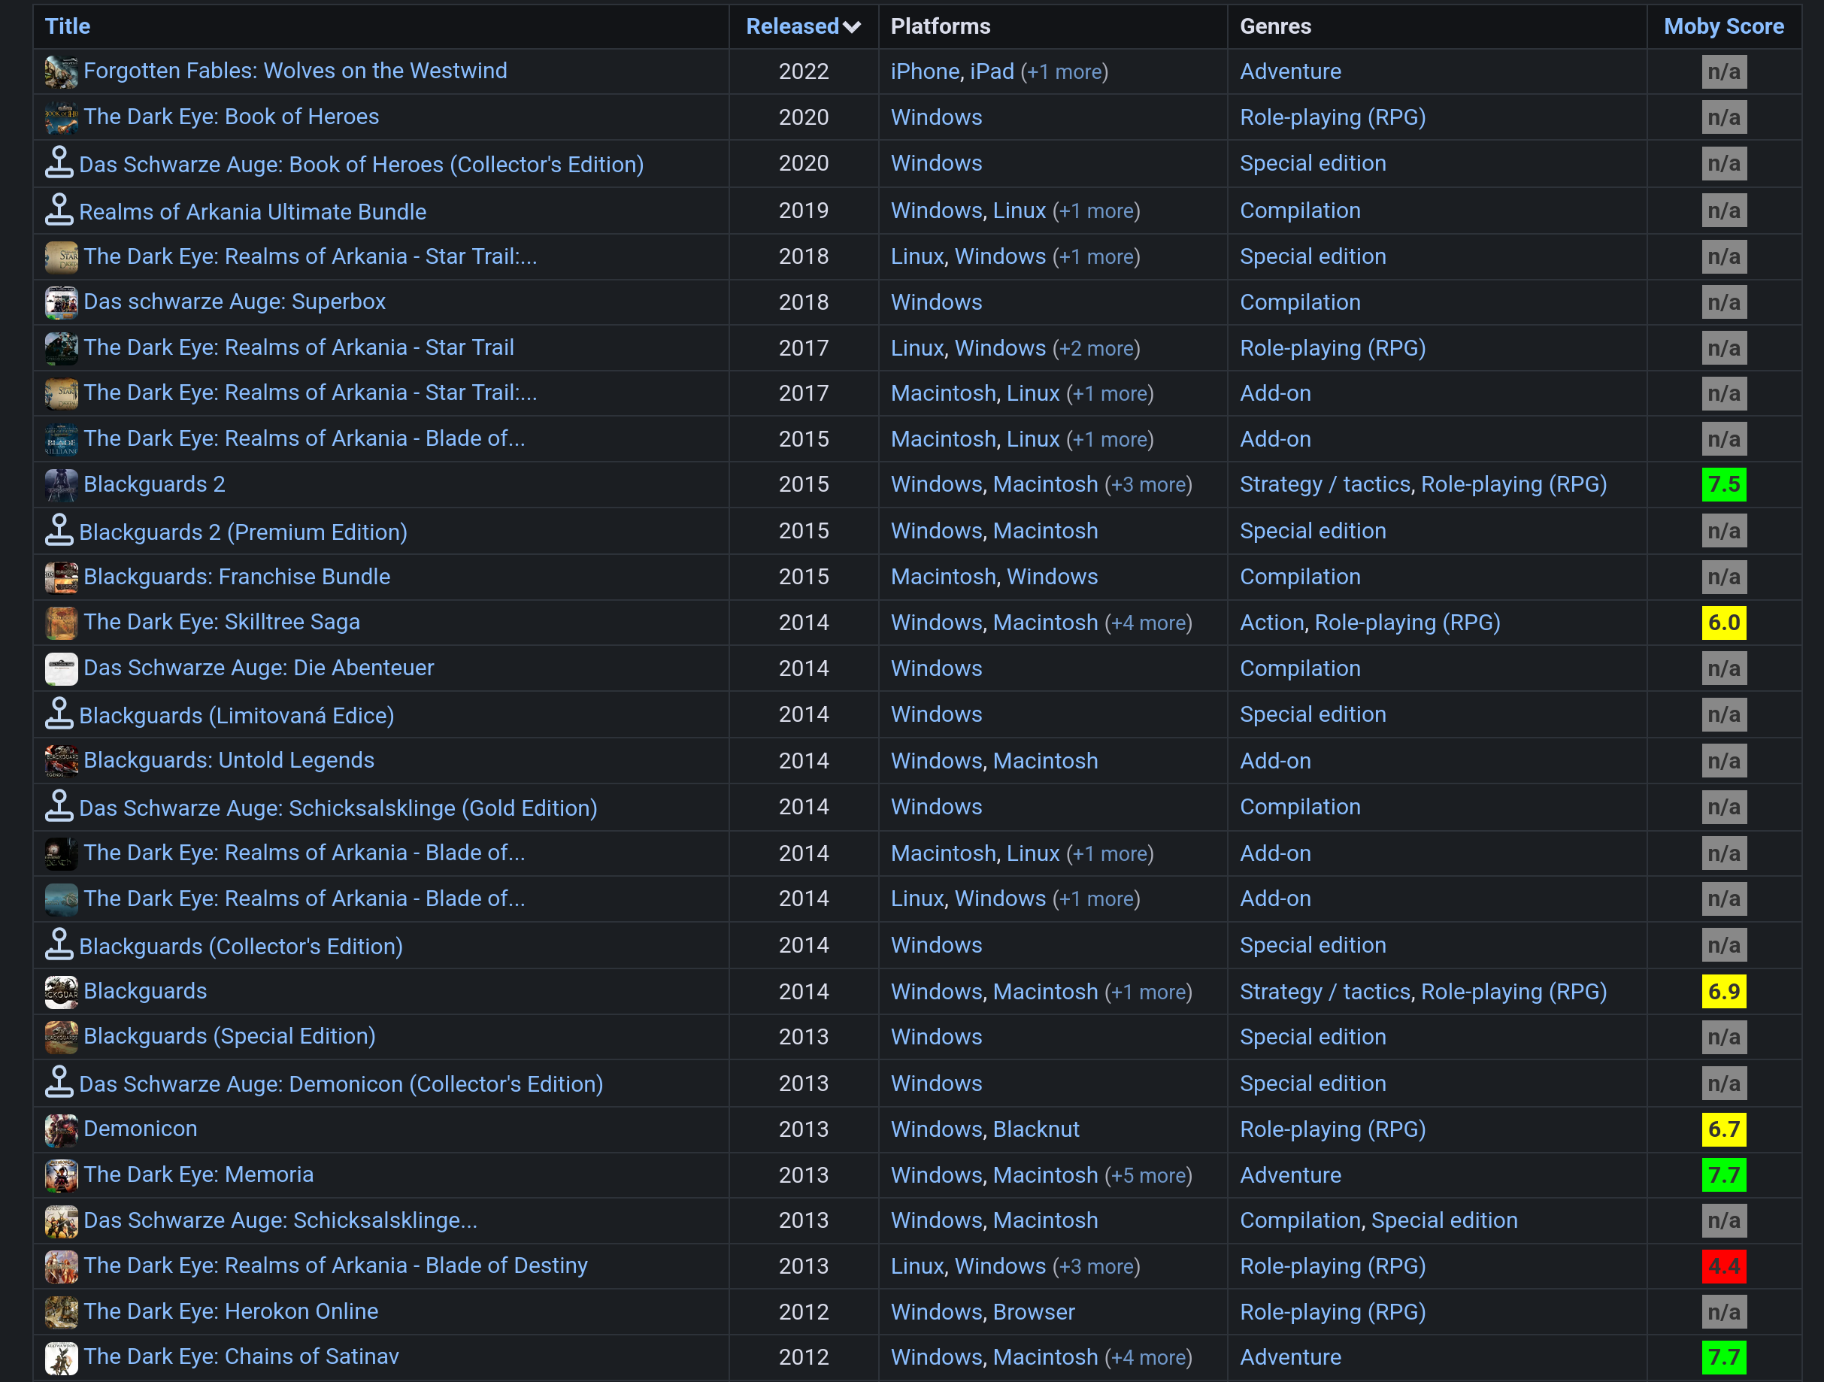This screenshot has width=1824, height=1382.
Task: Click Strategy / tactics genre in Blackguards 2 row
Action: [x=1325, y=485]
